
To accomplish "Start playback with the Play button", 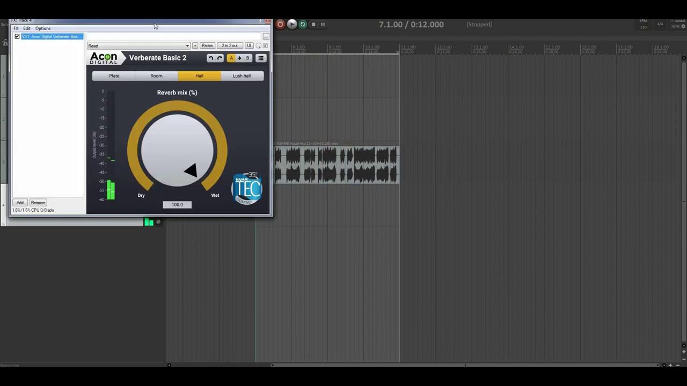I will click(291, 24).
